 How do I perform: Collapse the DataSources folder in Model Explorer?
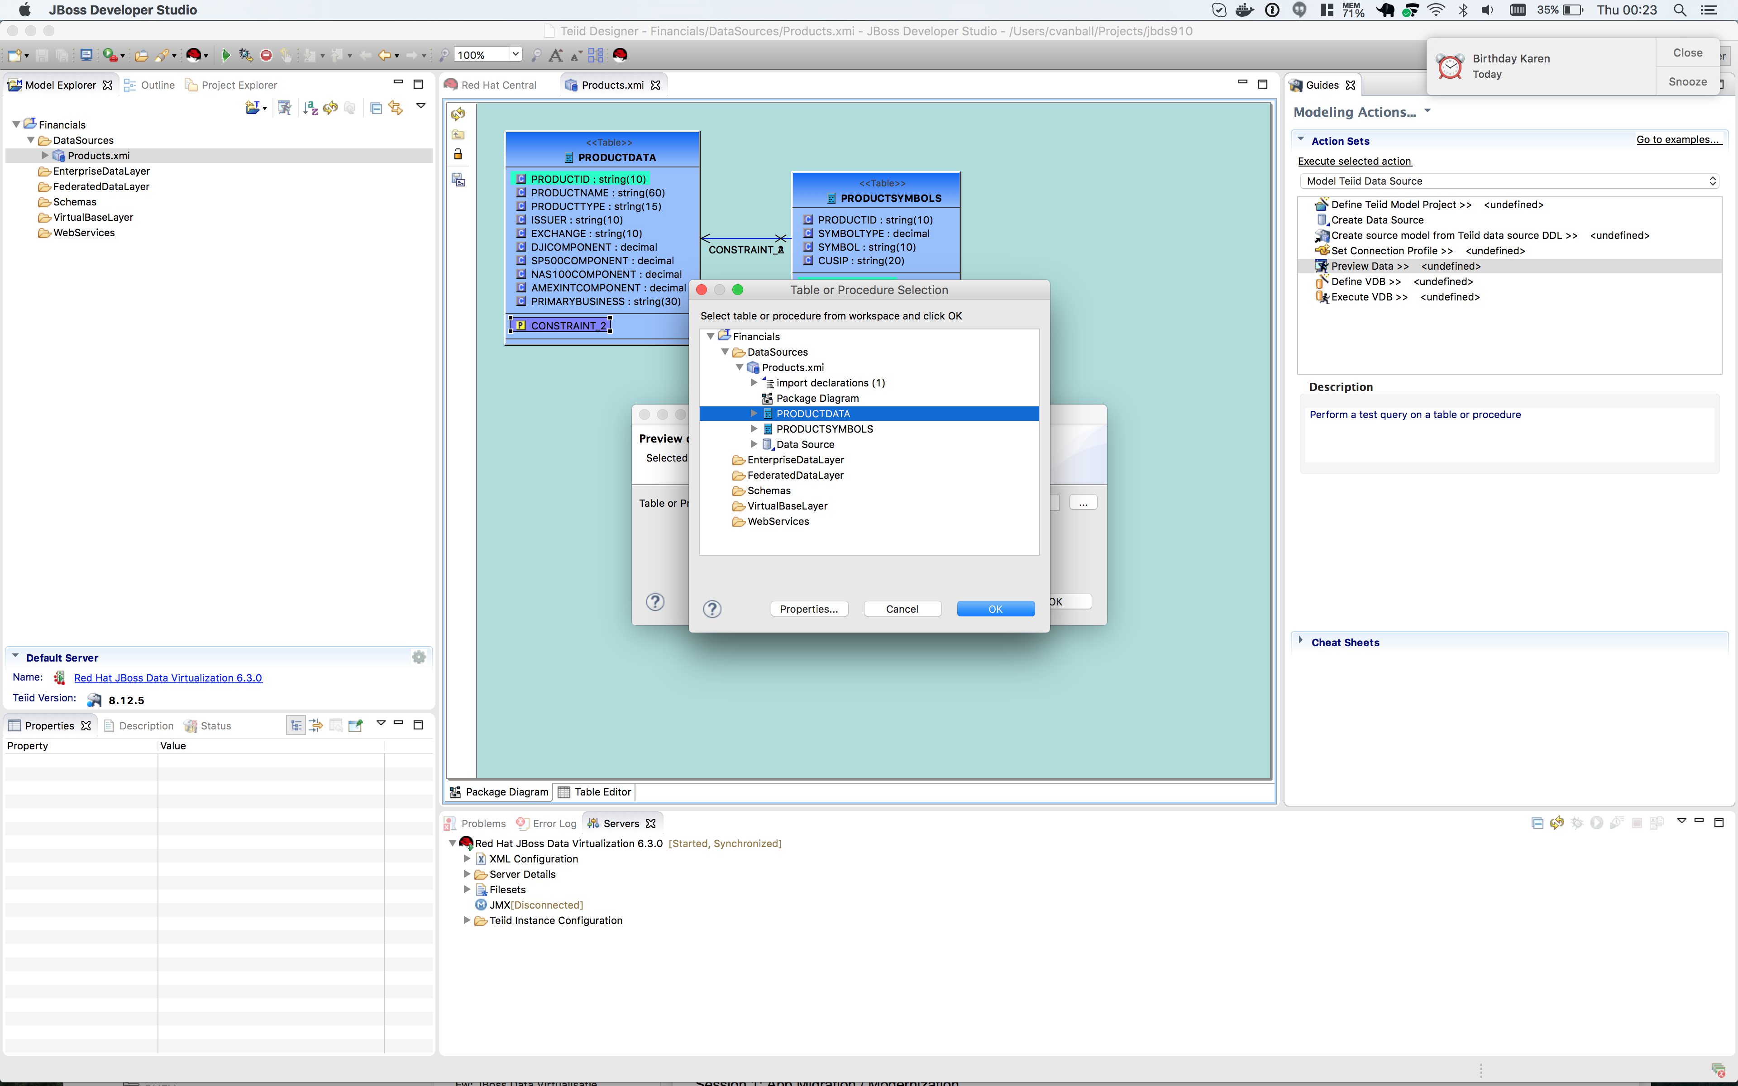coord(31,140)
